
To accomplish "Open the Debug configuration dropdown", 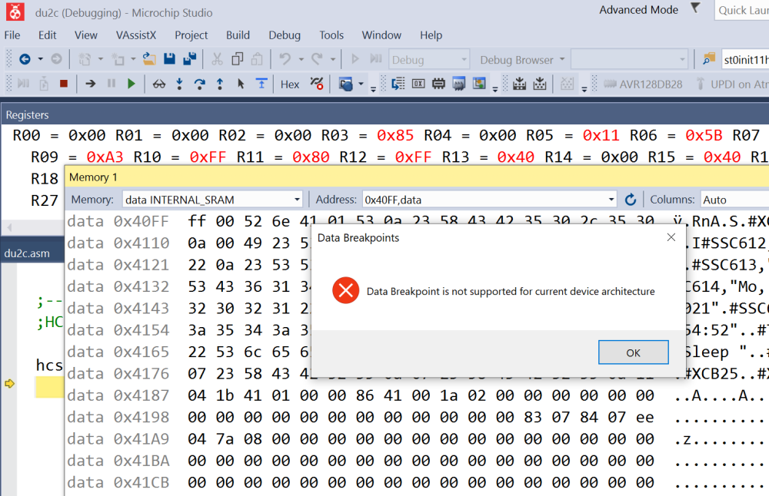I will coord(429,60).
